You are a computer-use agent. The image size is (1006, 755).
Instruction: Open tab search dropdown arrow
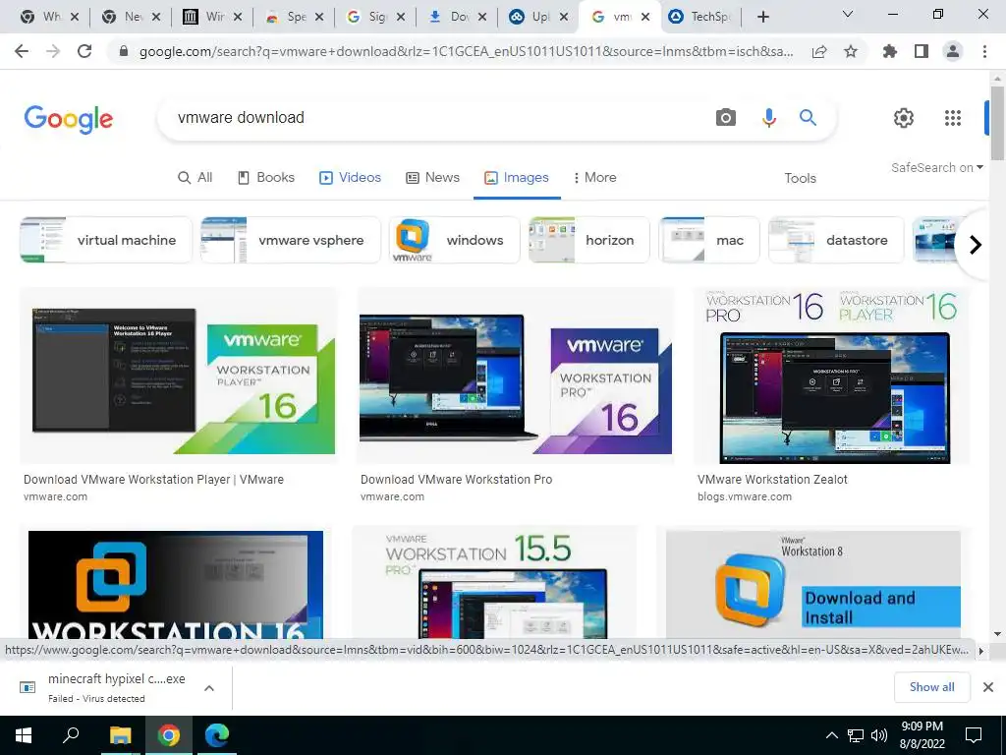(847, 14)
